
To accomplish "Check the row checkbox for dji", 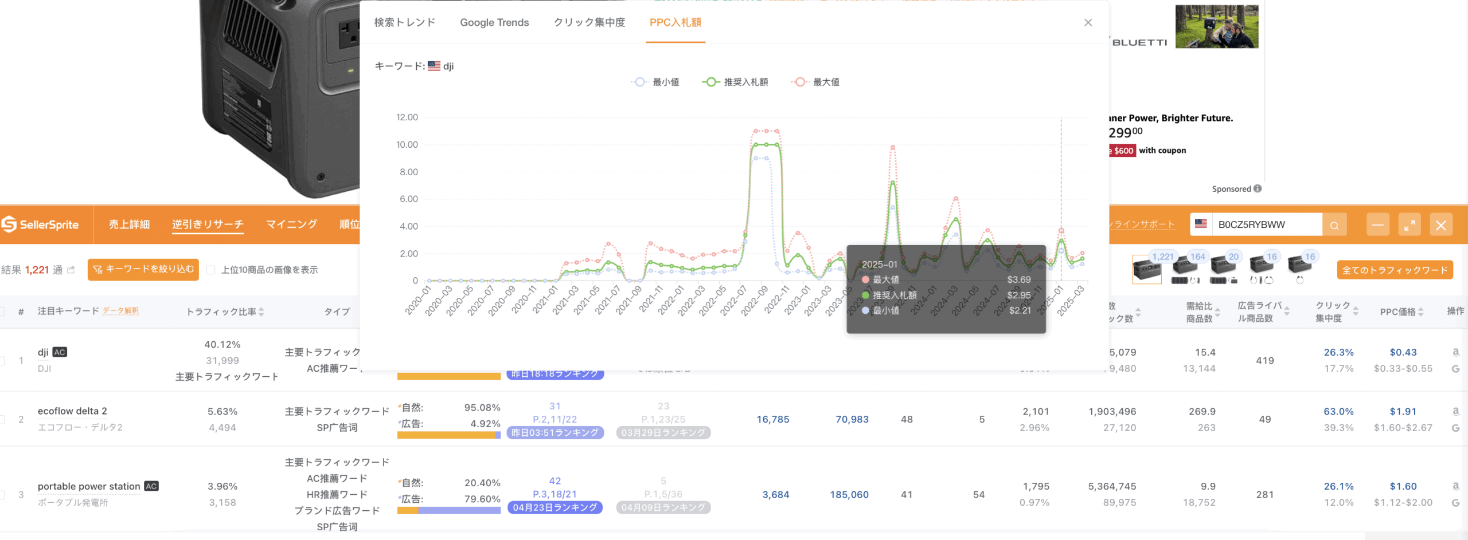I will coord(2,360).
